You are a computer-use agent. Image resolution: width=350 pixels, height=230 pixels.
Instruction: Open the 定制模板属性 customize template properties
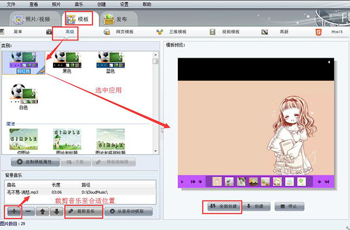tap(35, 162)
